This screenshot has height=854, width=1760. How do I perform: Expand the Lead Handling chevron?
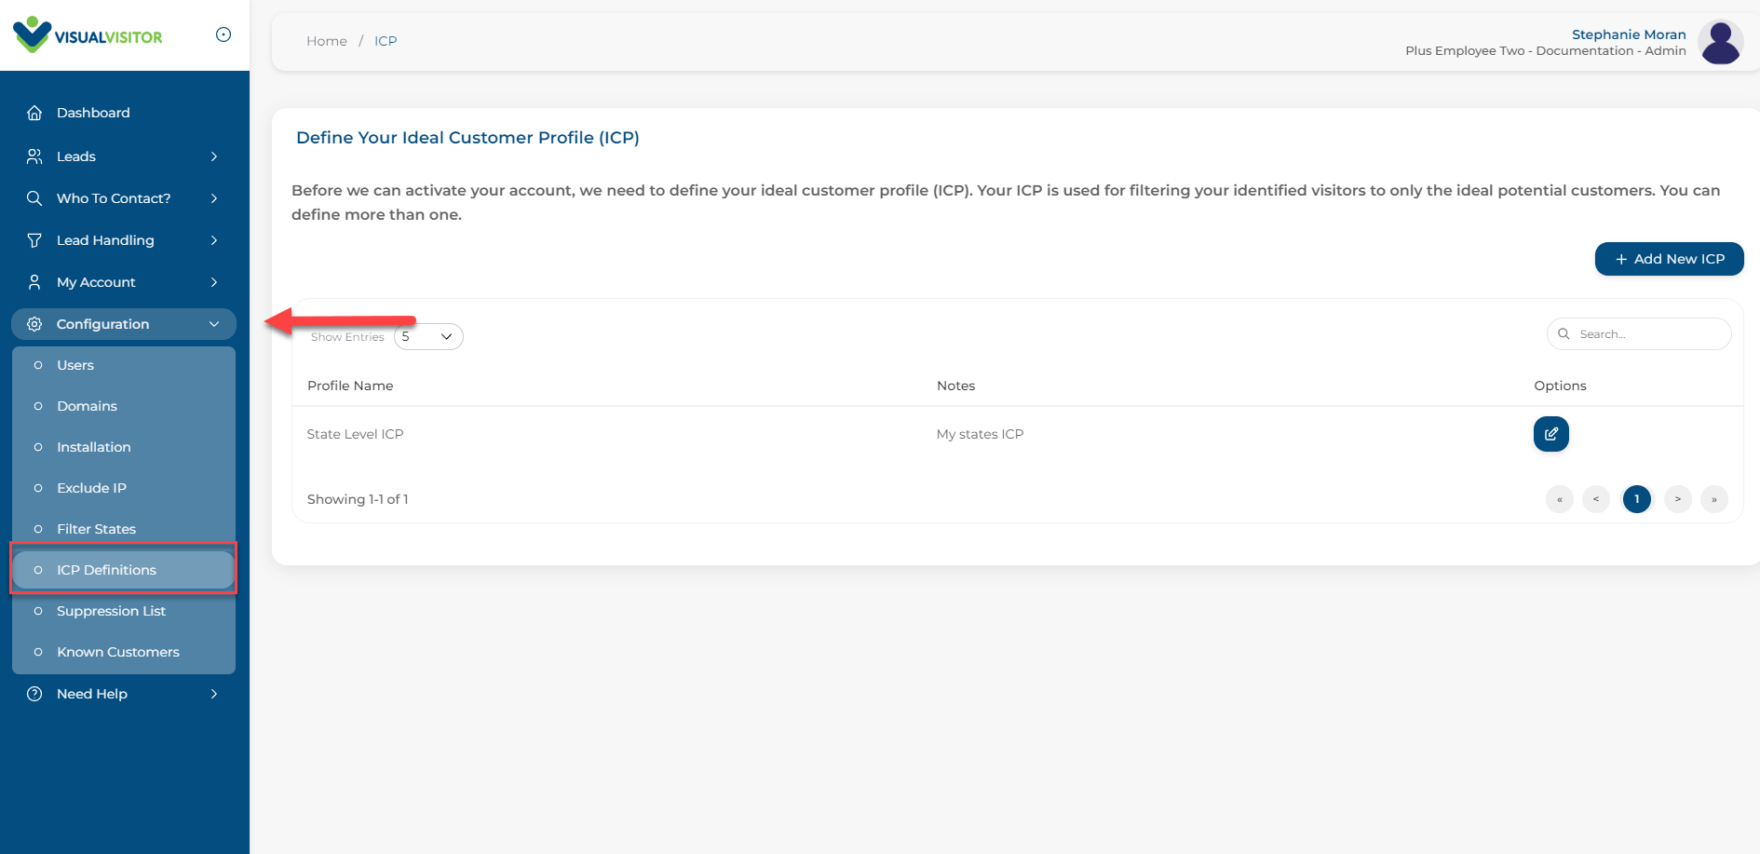pyautogui.click(x=214, y=240)
